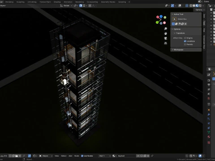Switch to the Animation workspace tab
Image resolution: width=215 pixels, height=161 pixels.
tap(68, 2)
